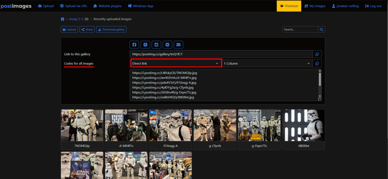Open the 7NOMQJp thumbnail

82,125
